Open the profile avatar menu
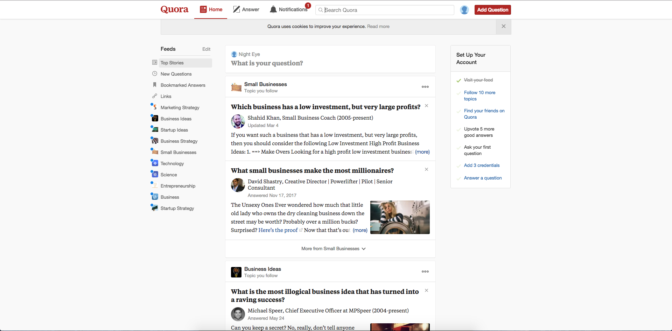 point(464,10)
